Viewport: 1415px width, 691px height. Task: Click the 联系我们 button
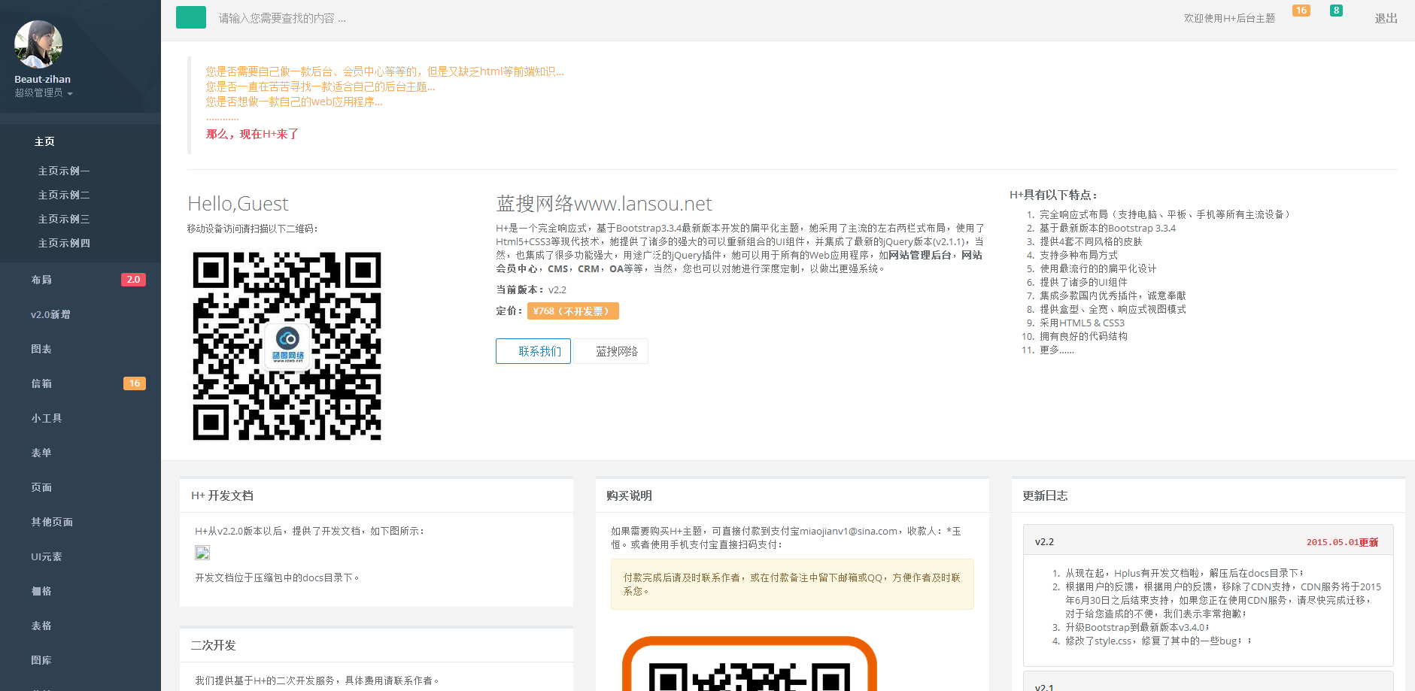(x=533, y=351)
